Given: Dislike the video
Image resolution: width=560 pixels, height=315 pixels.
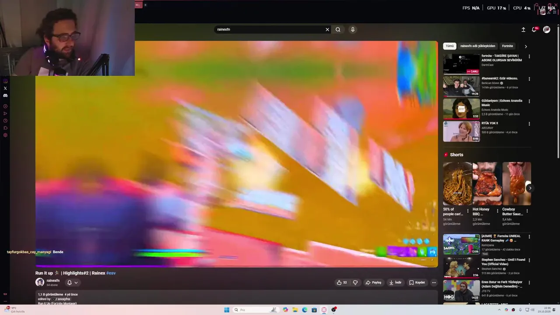Looking at the screenshot, I should click(x=355, y=283).
